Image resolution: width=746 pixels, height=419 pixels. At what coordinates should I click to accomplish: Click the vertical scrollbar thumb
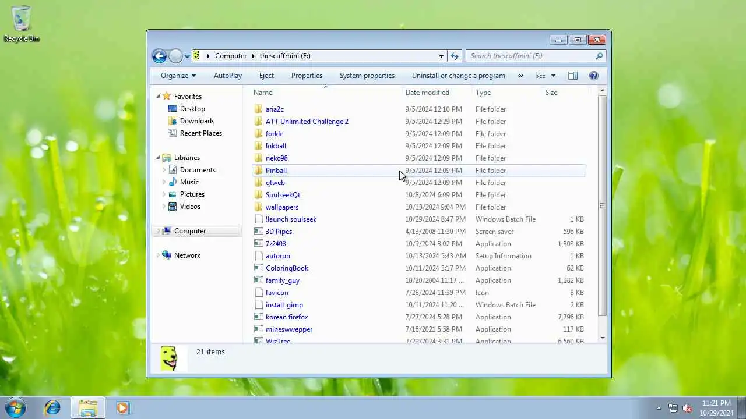[x=602, y=205]
